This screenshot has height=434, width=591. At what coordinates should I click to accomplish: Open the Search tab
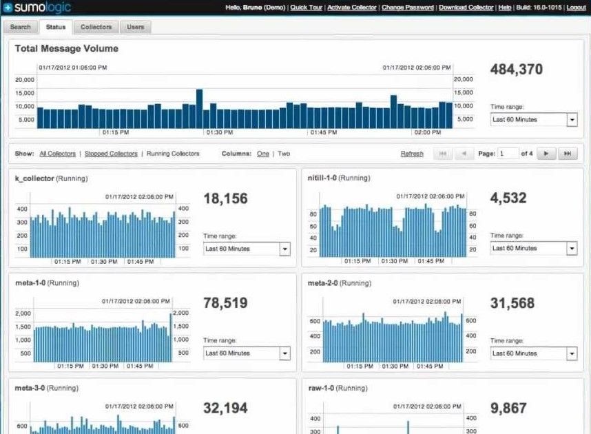tap(21, 27)
